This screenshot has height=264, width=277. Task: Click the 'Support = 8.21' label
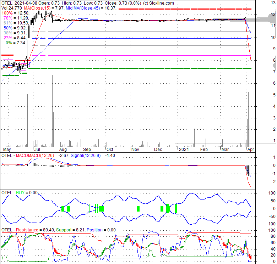point(71,230)
